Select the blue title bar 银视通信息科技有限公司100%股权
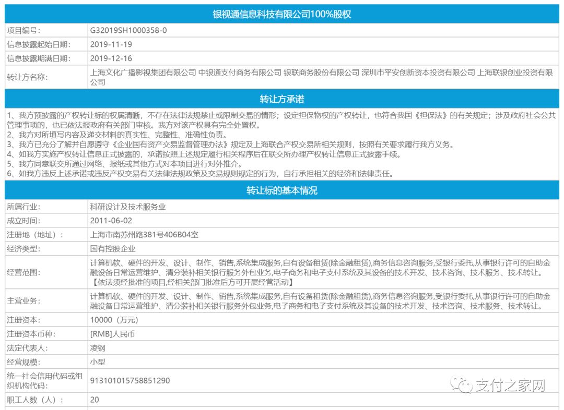Screen dimensions: 564x410 (x=282, y=15)
